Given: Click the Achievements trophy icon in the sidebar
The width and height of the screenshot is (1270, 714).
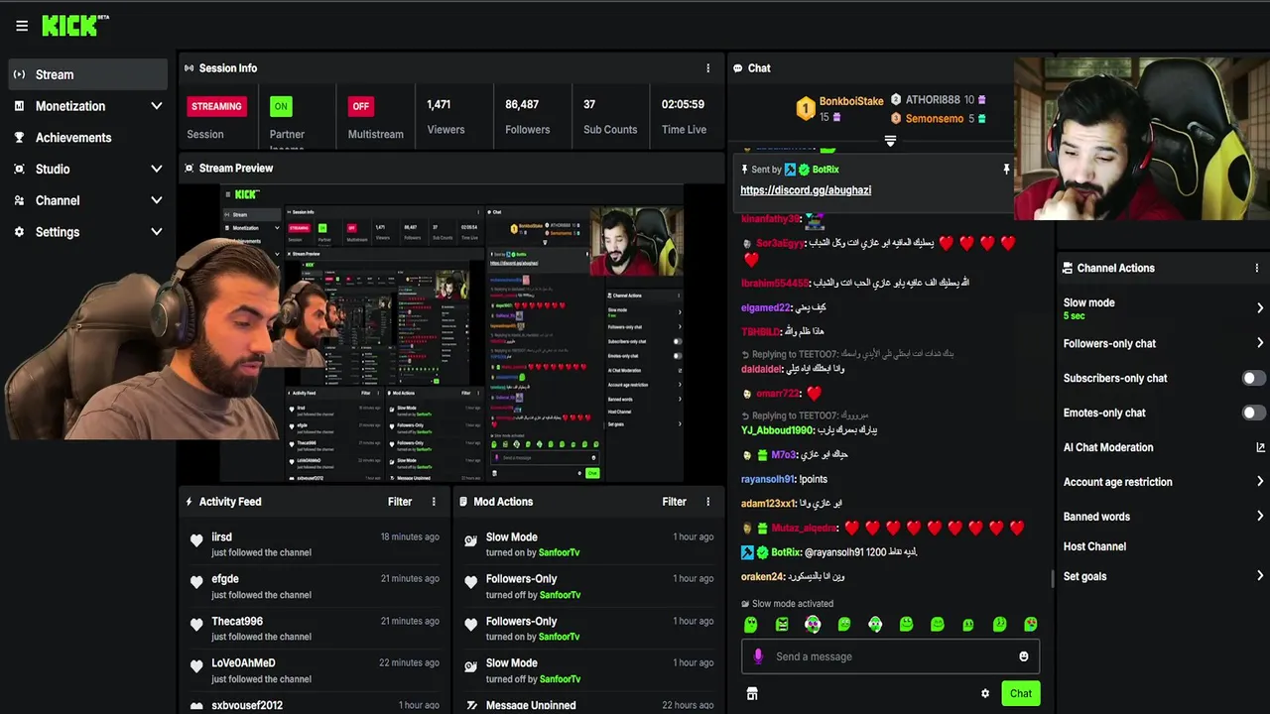Looking at the screenshot, I should 19,138.
